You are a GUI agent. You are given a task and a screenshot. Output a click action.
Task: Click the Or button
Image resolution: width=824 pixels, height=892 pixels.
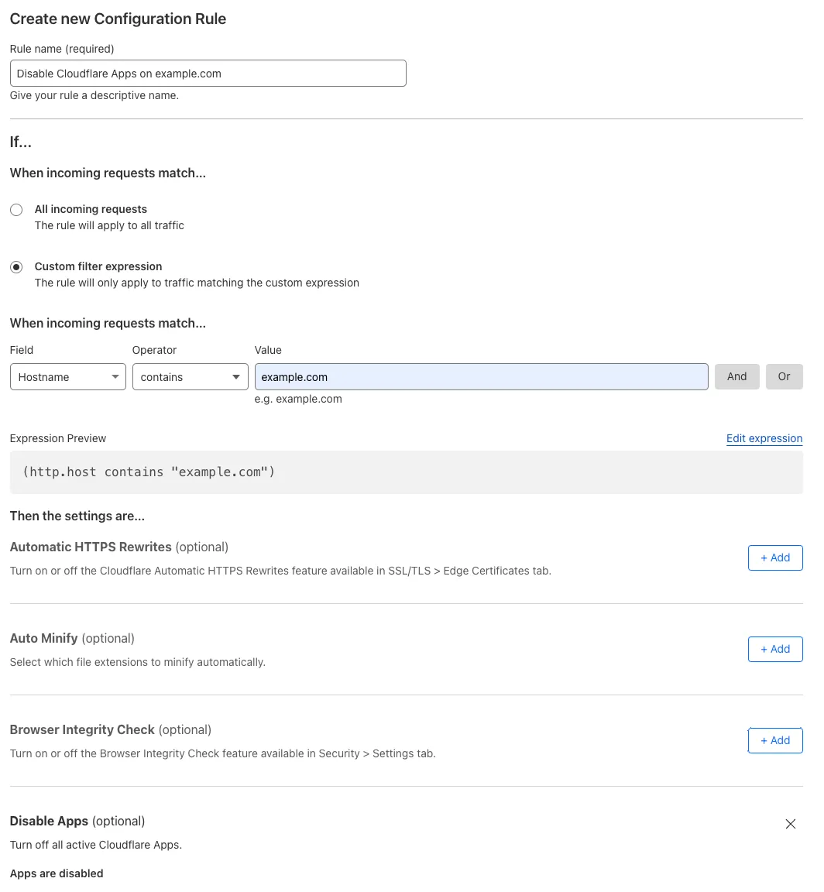click(784, 376)
